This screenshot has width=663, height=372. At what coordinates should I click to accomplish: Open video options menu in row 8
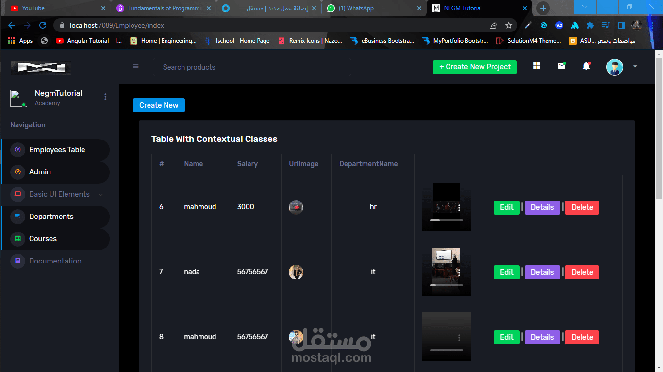[x=459, y=338]
